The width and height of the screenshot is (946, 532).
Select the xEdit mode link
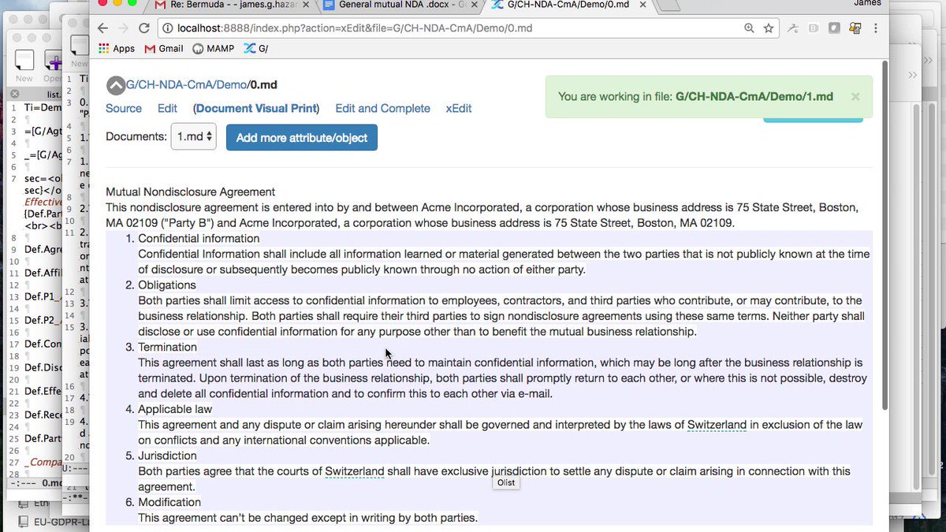(458, 108)
